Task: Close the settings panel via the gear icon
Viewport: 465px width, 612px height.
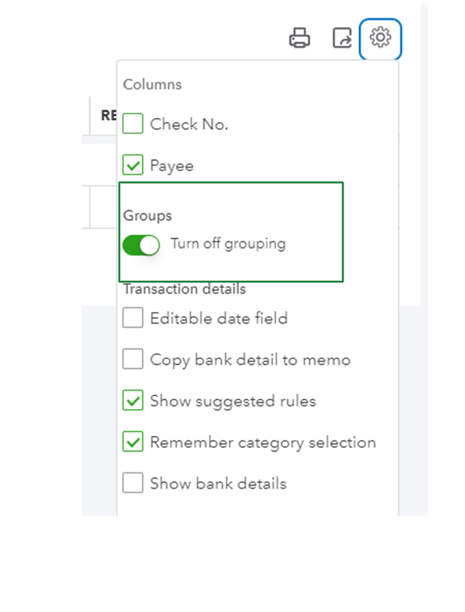Action: click(380, 37)
